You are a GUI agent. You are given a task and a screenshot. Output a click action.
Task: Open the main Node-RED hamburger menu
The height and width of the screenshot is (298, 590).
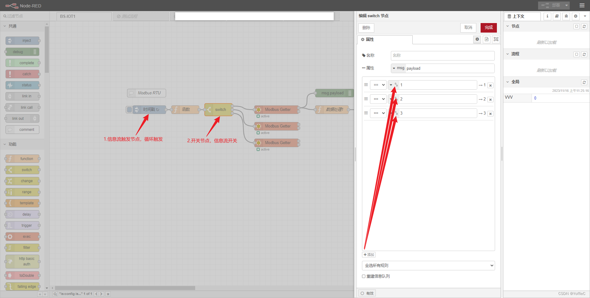coord(583,5)
